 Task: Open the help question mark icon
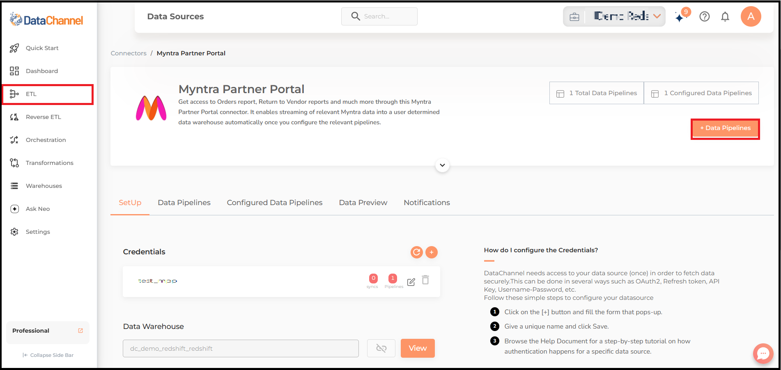(x=705, y=16)
